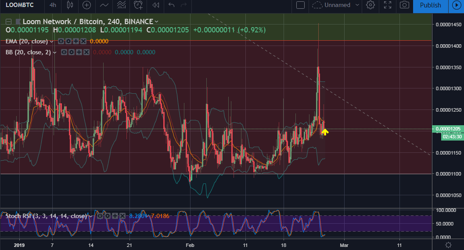Click the Unnamed chart layout name
The width and height of the screenshot is (464, 250).
(x=337, y=5)
